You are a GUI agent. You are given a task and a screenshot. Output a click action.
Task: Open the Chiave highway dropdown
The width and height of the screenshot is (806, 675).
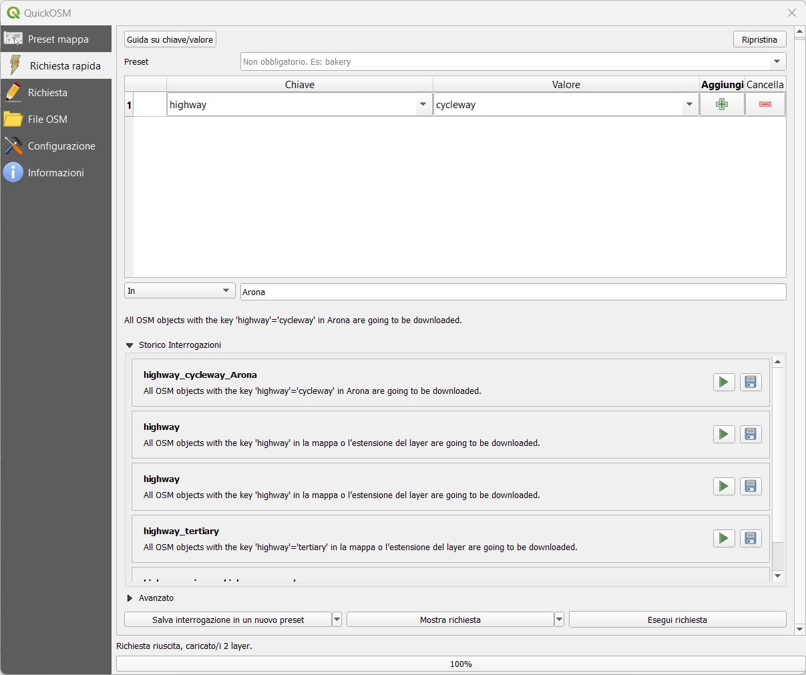423,105
